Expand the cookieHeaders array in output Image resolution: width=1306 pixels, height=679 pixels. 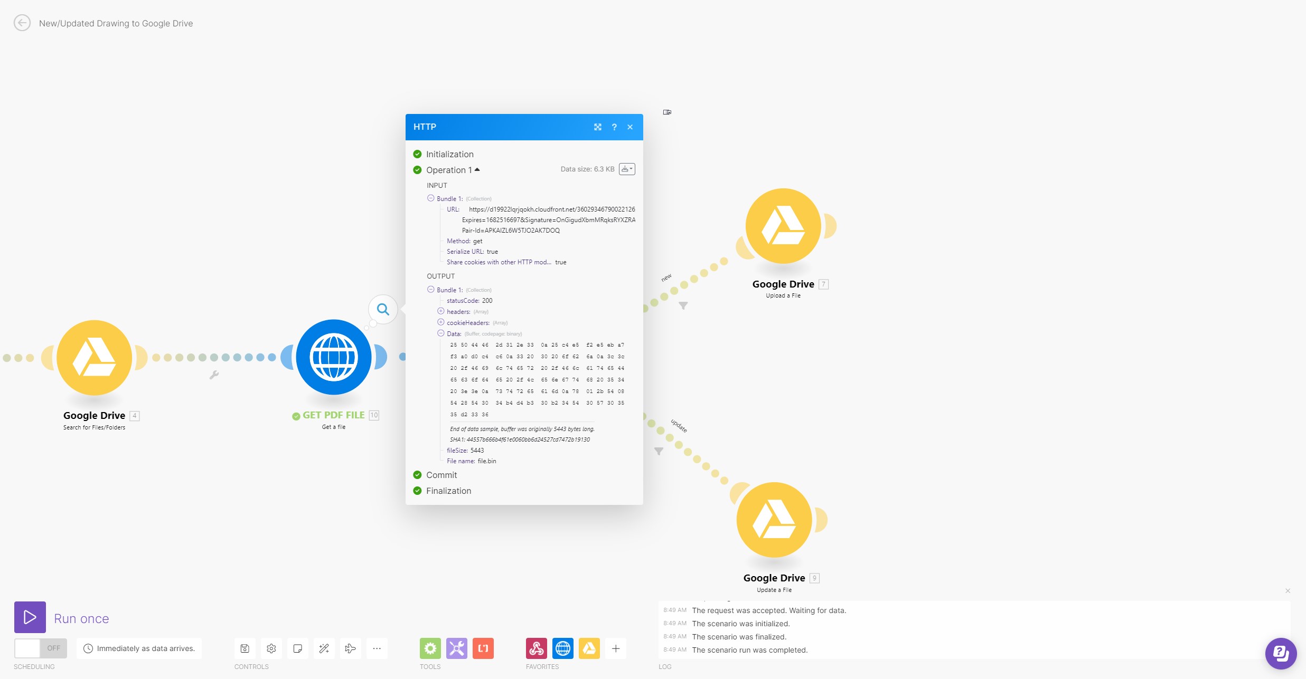click(441, 322)
